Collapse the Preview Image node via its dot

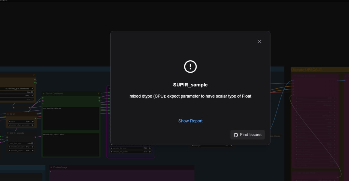coord(51,167)
